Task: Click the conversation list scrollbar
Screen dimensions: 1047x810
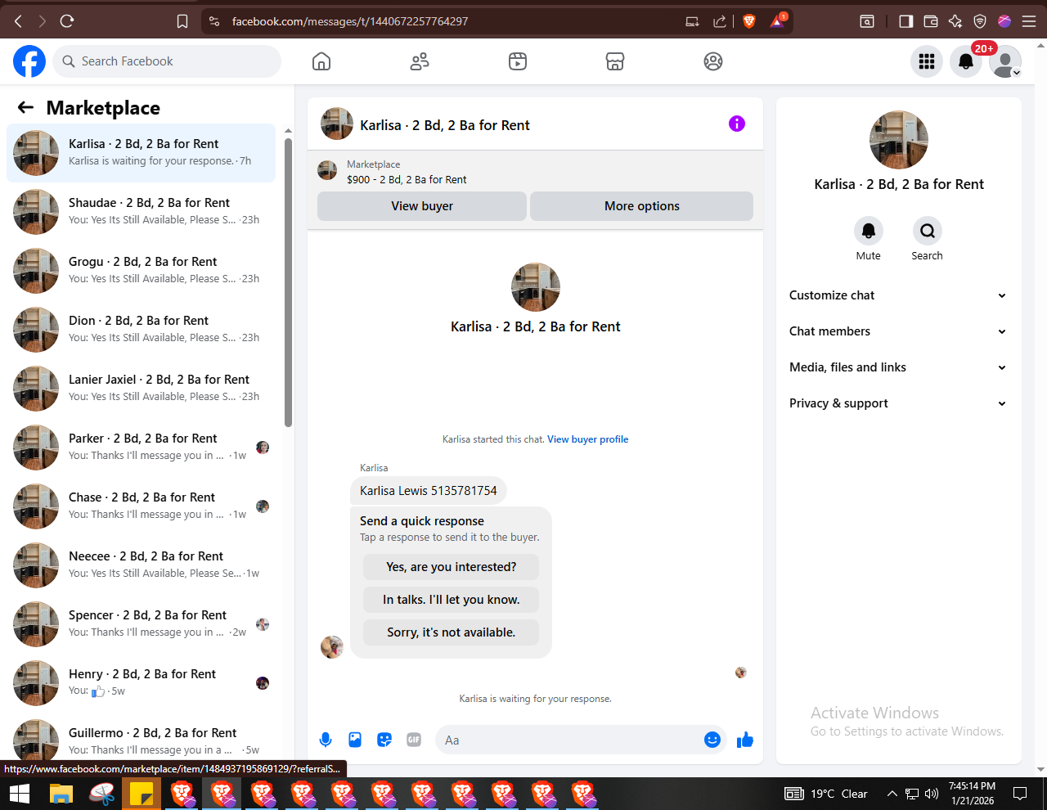Action: click(x=288, y=282)
